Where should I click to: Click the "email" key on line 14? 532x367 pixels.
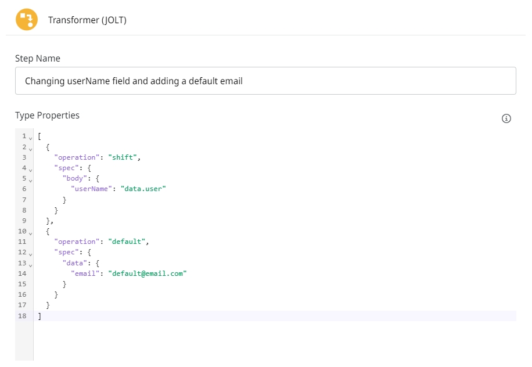pos(85,273)
